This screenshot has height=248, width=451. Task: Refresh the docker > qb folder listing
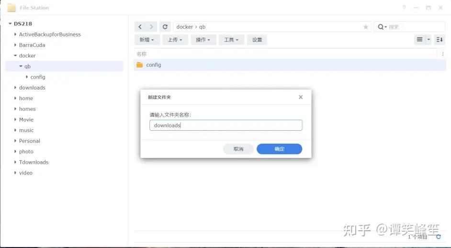tap(165, 27)
